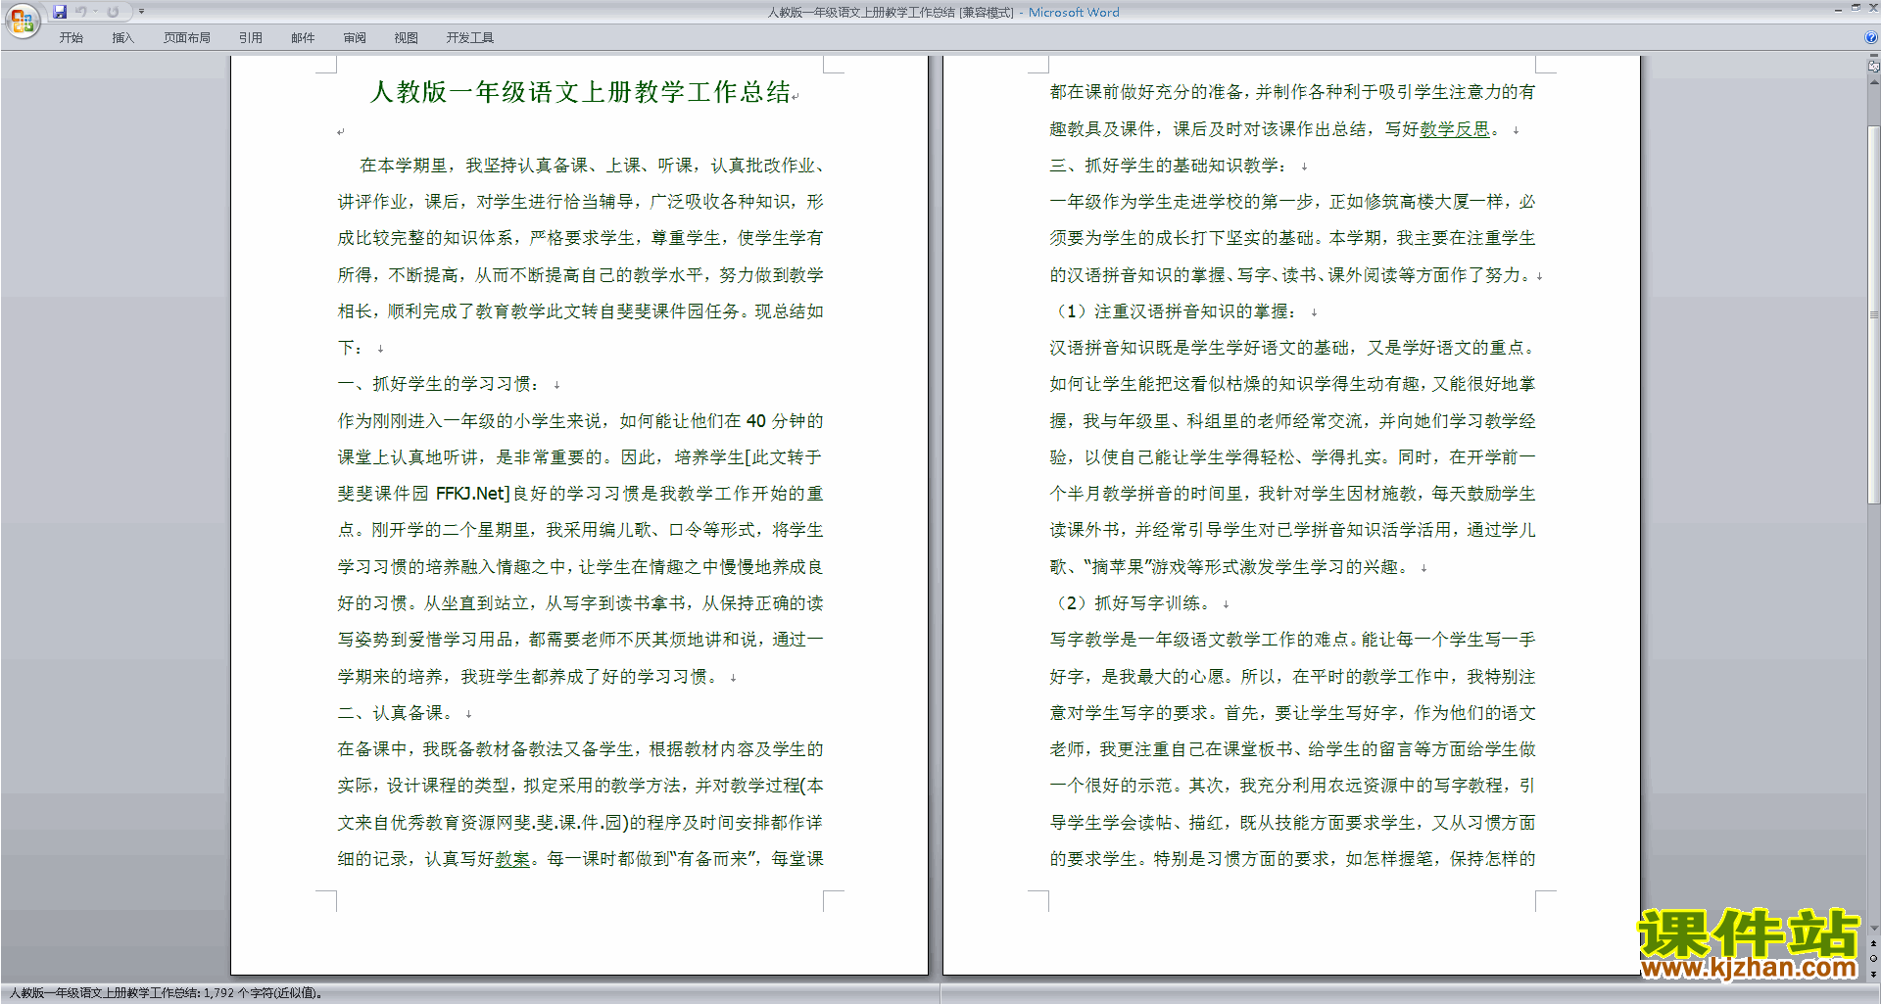This screenshot has height=1004, width=1881.
Task: Open the Office button menu
Action: point(22,20)
